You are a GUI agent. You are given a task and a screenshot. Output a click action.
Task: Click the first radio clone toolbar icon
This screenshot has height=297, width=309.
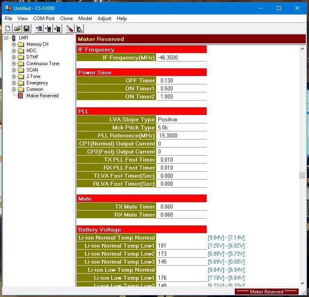(39, 29)
